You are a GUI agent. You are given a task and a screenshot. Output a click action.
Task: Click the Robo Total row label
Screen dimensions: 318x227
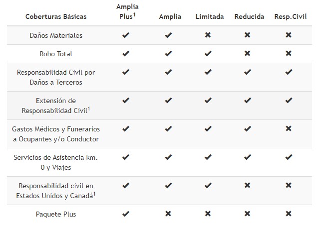[56, 54]
